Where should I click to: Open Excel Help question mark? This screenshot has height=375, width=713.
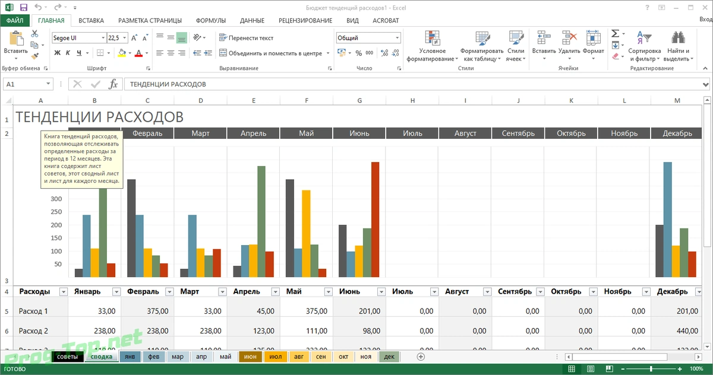point(646,7)
